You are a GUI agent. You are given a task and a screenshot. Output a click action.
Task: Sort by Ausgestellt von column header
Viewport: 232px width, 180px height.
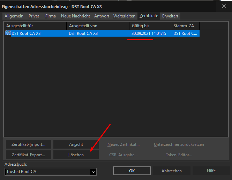point(98,26)
